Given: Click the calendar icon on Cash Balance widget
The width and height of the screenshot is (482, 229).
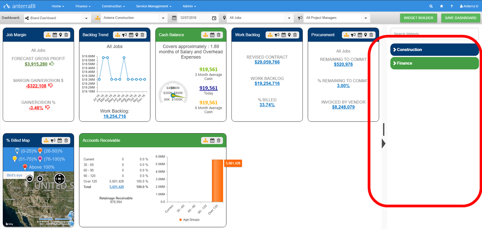Looking at the screenshot, I should click(212, 35).
